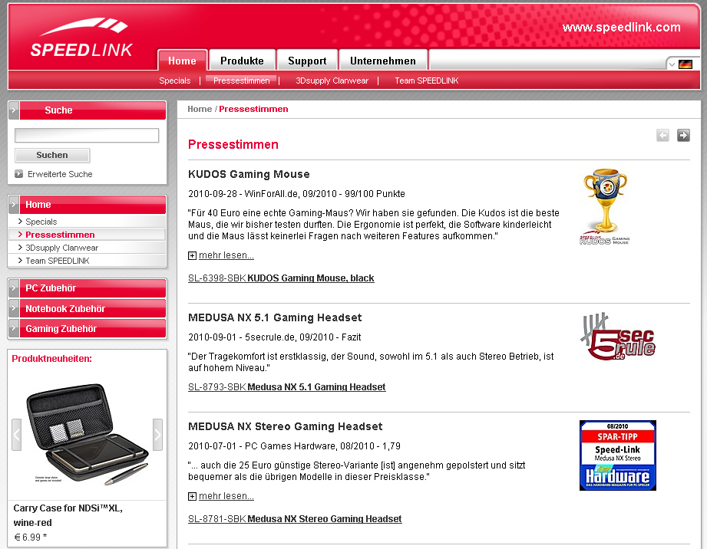Click www.speedlink.com in the header
707x549 pixels.
click(x=621, y=27)
